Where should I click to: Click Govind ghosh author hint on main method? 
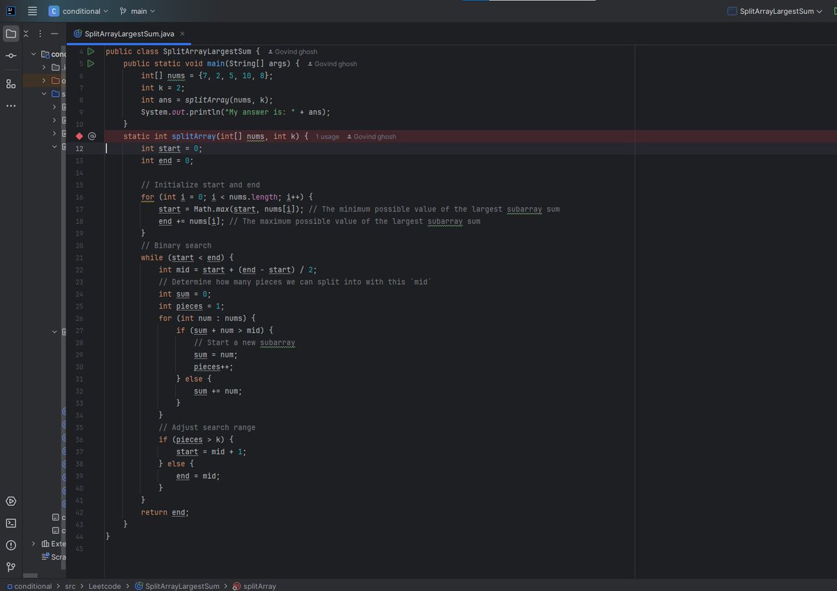pos(332,63)
